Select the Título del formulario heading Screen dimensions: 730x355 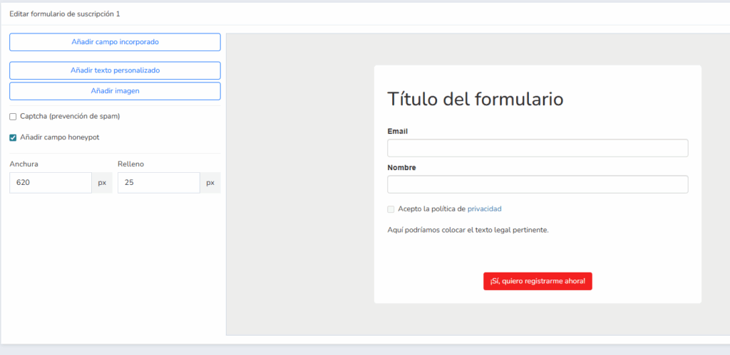(x=475, y=99)
